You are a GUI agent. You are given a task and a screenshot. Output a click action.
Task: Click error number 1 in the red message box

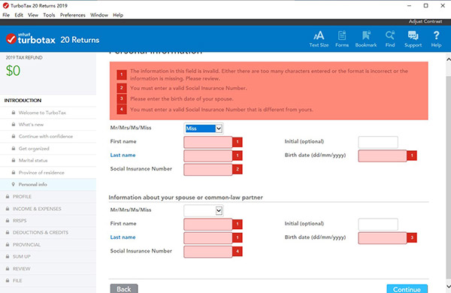(122, 74)
